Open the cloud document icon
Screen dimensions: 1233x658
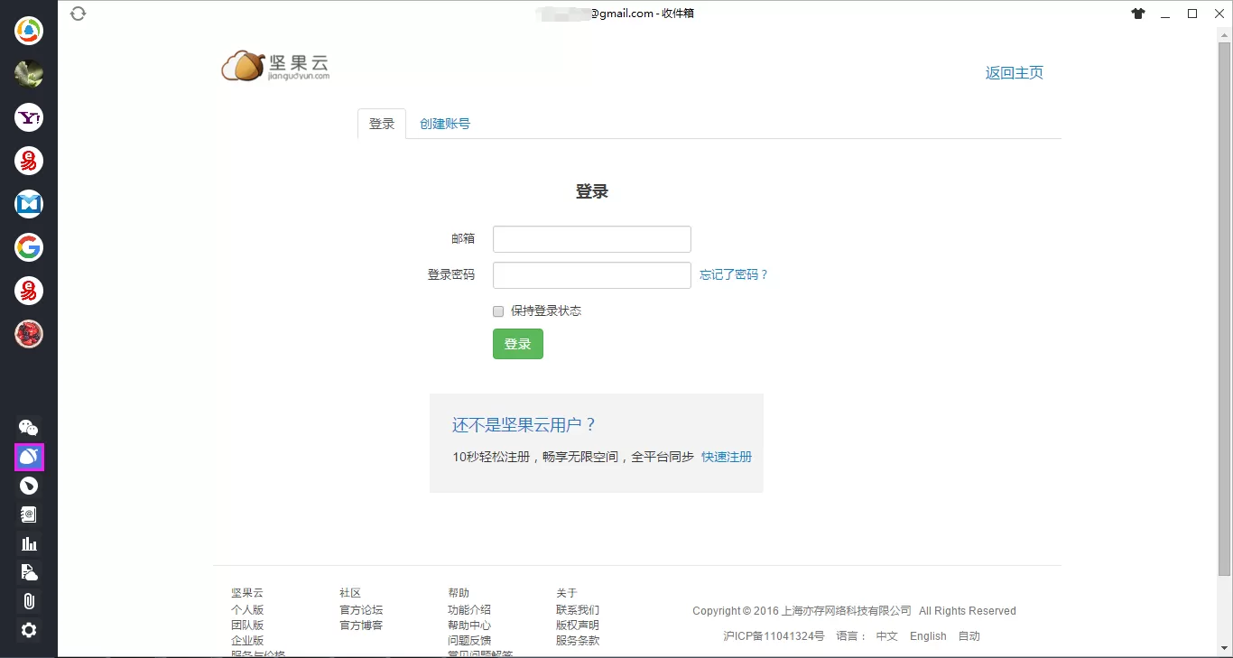pos(29,572)
